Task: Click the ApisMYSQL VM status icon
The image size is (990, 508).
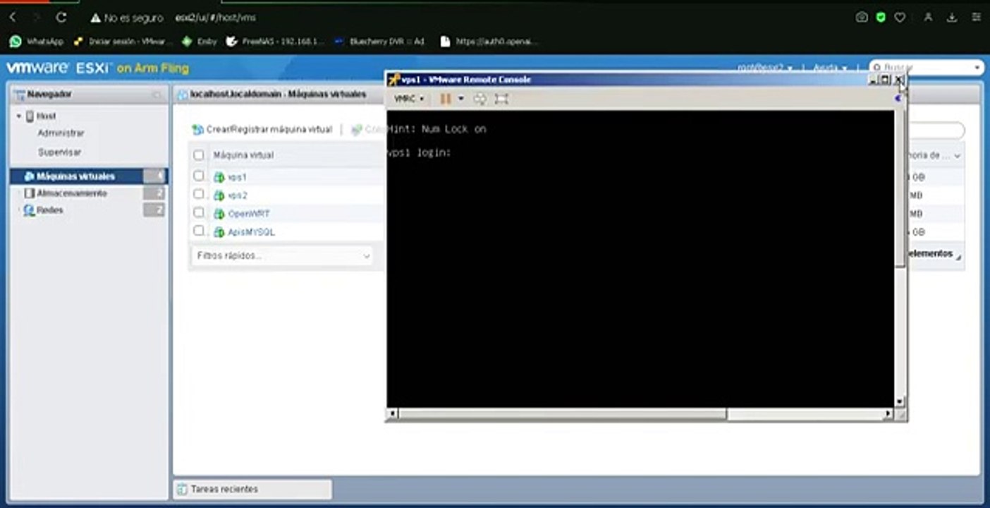Action: click(219, 232)
